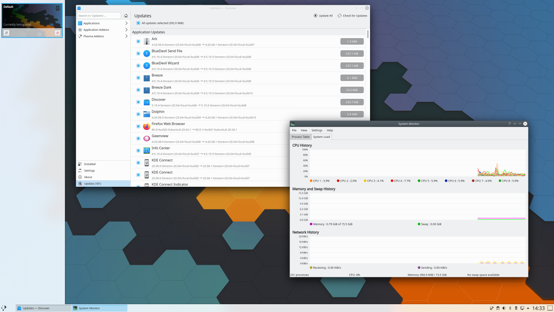Click the '231 processes' status text
Image resolution: width=554 pixels, height=312 pixels.
(x=300, y=275)
